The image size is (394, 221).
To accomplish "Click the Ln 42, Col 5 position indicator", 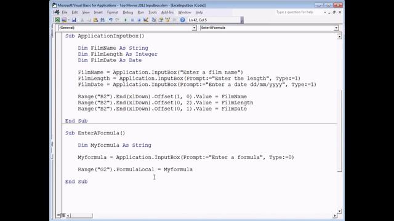I will click(x=198, y=20).
